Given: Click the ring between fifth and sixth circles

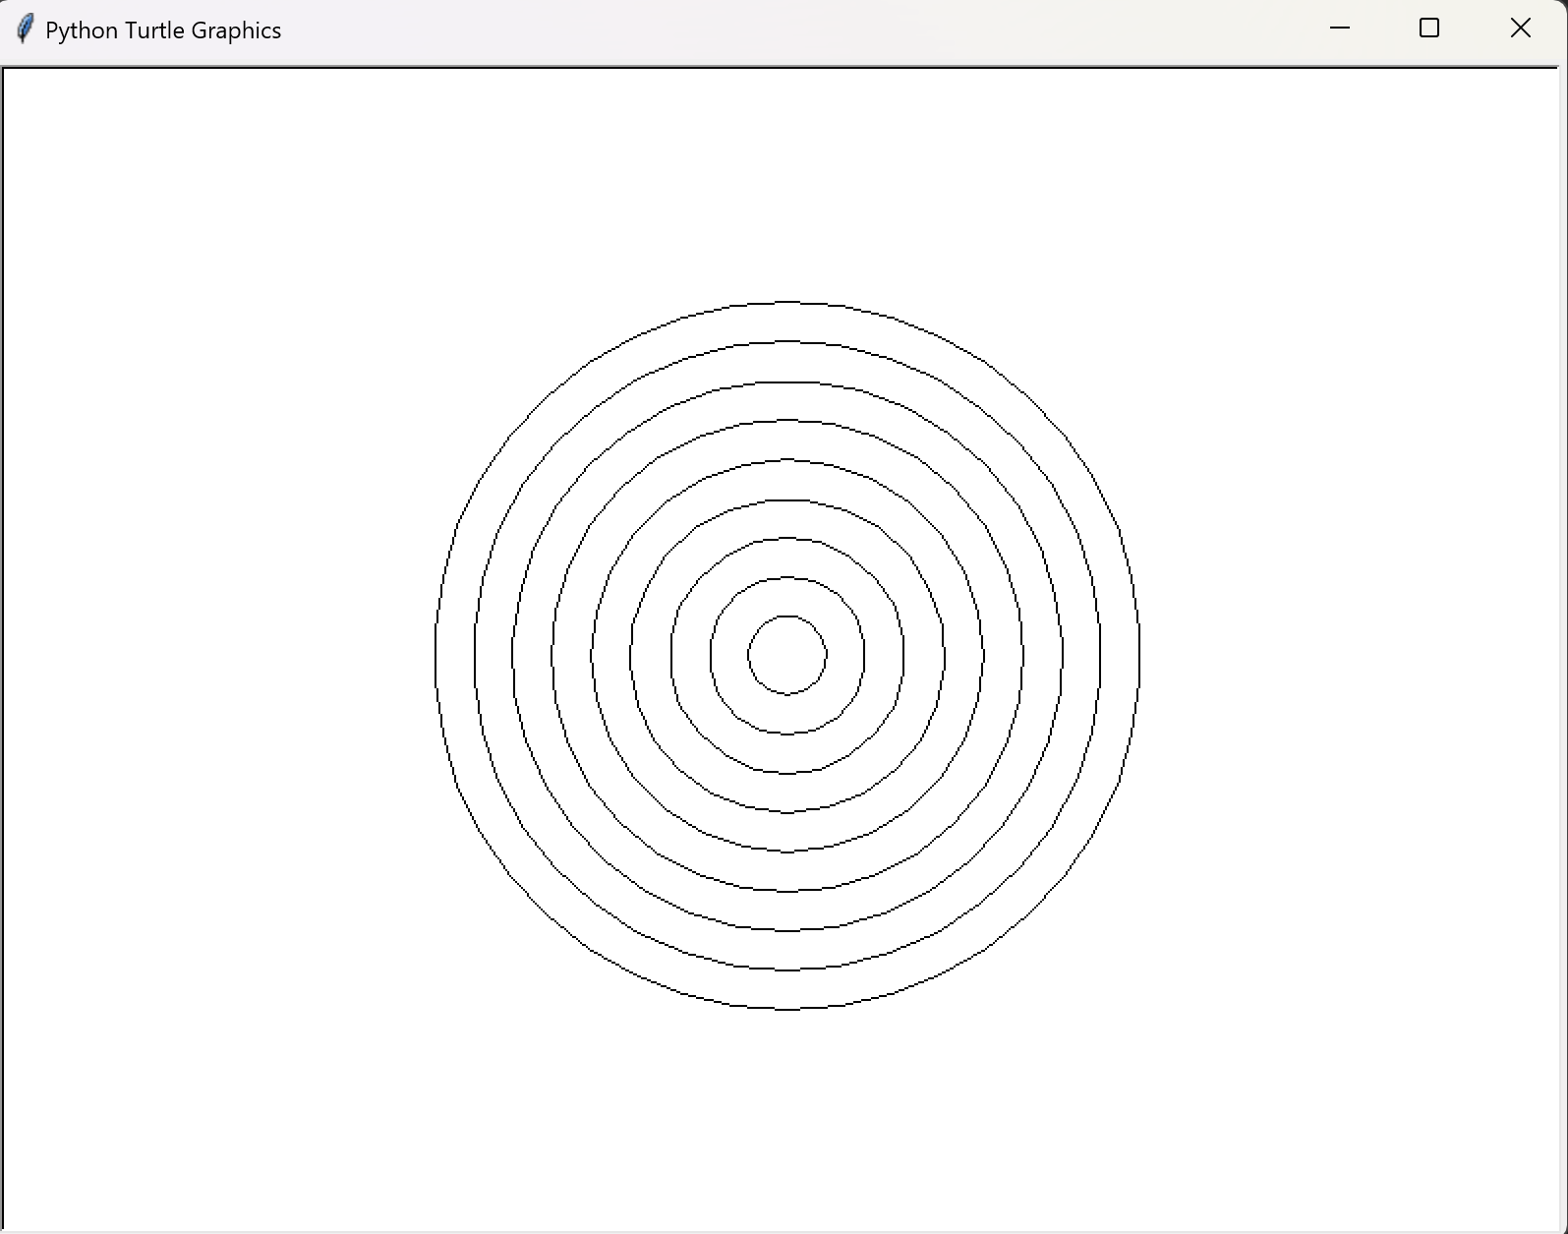Looking at the screenshot, I should click(1003, 655).
